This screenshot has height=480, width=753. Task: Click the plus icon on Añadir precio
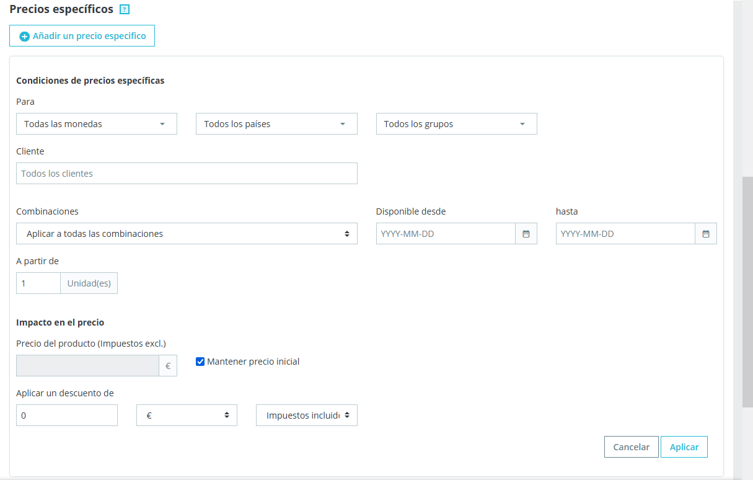25,37
